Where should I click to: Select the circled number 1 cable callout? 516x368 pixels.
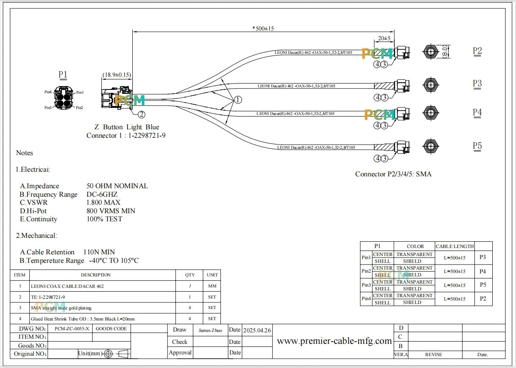[238, 100]
